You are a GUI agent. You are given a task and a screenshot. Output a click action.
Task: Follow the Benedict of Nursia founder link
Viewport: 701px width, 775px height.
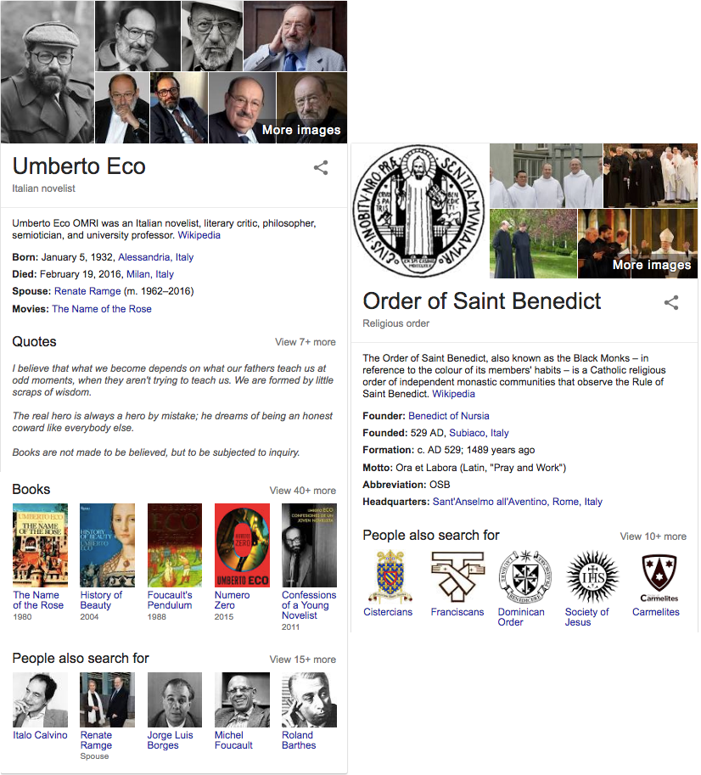[449, 416]
